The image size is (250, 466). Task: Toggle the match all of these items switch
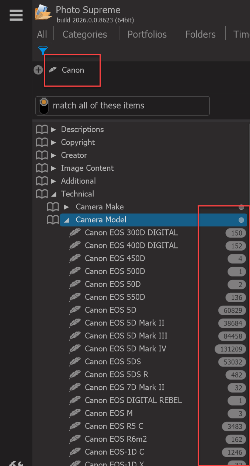coord(44,106)
